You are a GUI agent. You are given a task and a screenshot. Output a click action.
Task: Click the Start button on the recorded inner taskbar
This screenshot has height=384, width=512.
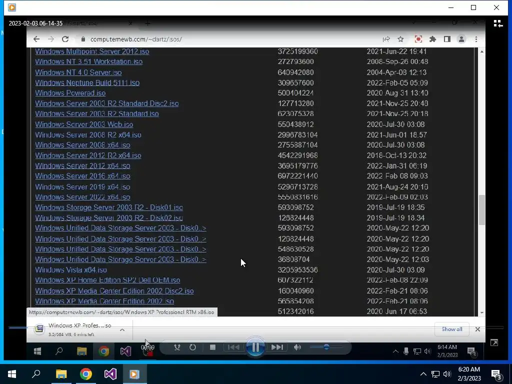[37, 351]
